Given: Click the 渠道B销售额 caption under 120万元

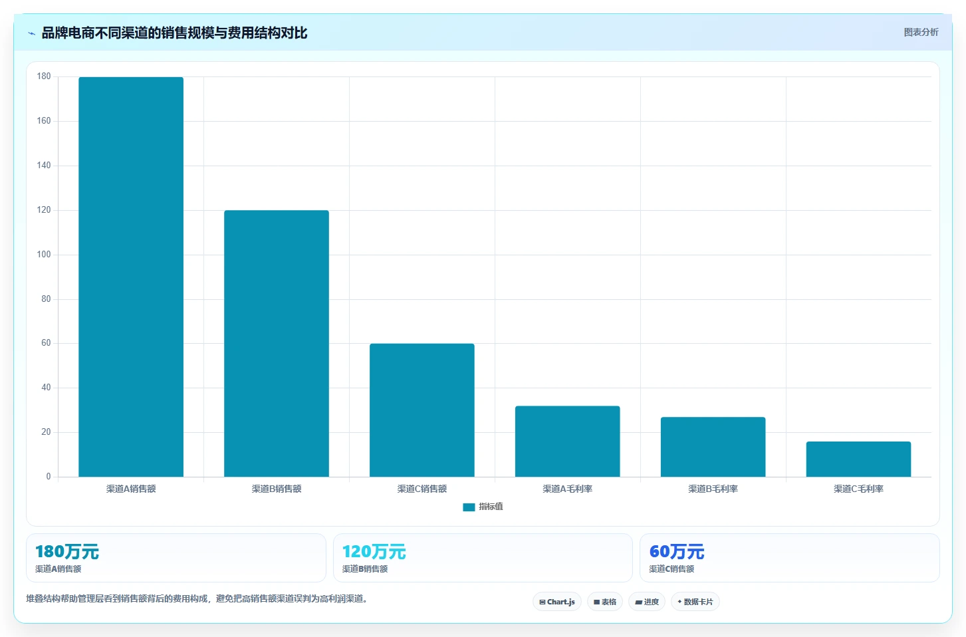Looking at the screenshot, I should (365, 569).
